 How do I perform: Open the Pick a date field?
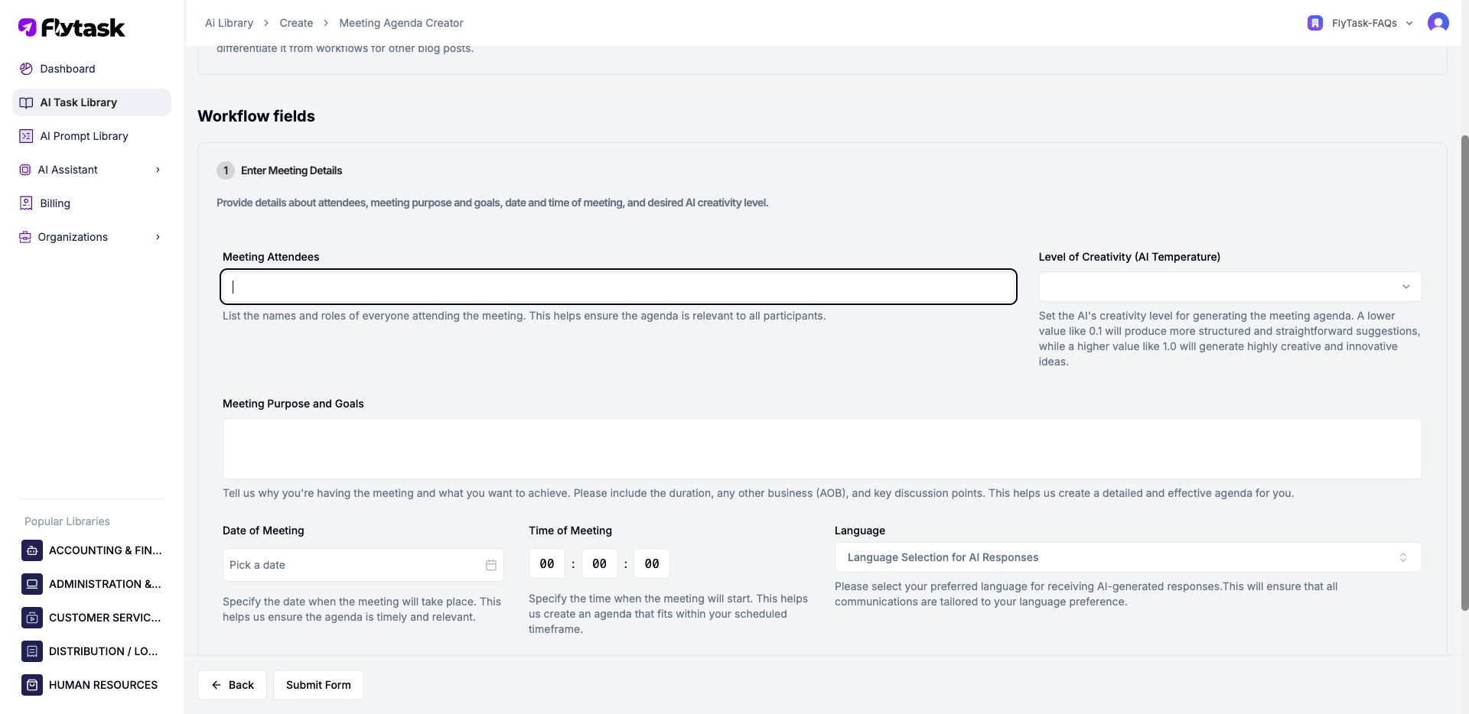(363, 565)
